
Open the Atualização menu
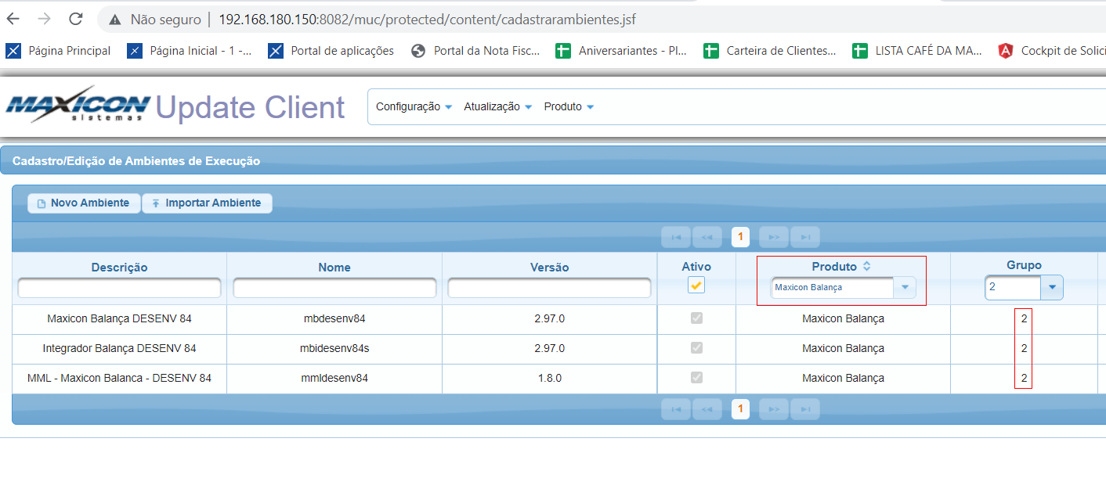(x=498, y=106)
